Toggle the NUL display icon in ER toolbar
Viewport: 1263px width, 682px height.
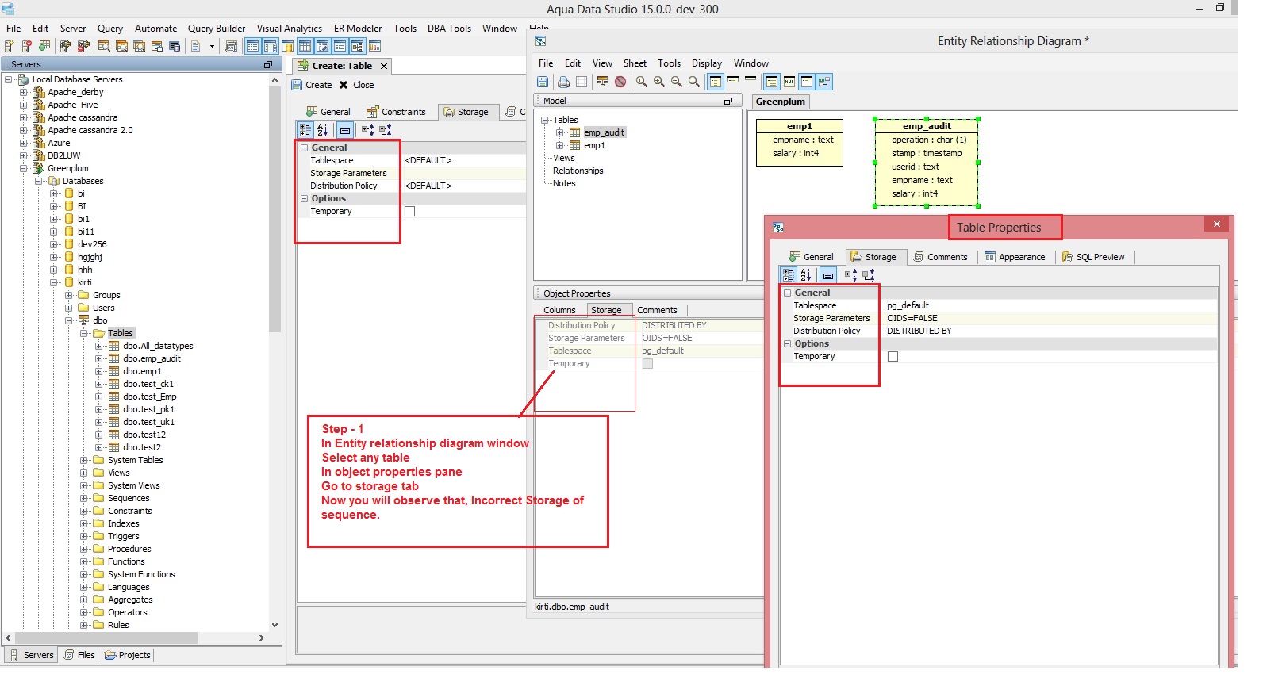click(x=789, y=82)
